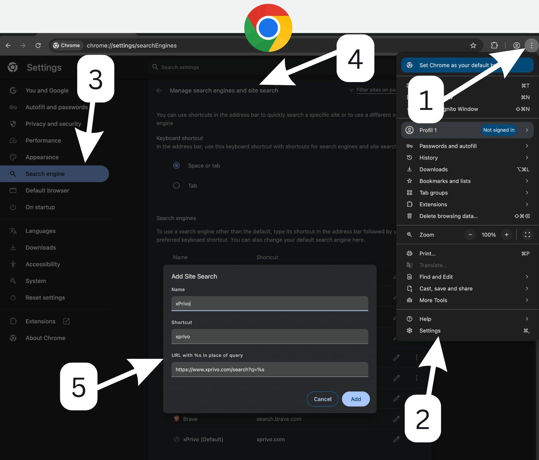
Task: Click the Chrome site info chip
Action: (x=67, y=45)
